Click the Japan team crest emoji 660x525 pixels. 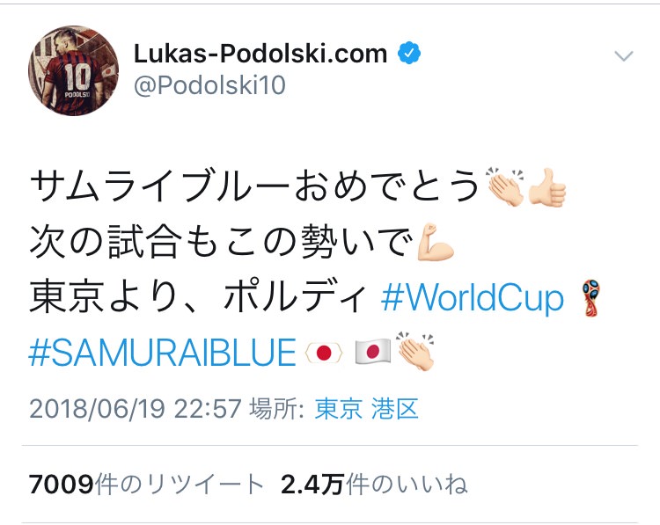coord(324,353)
